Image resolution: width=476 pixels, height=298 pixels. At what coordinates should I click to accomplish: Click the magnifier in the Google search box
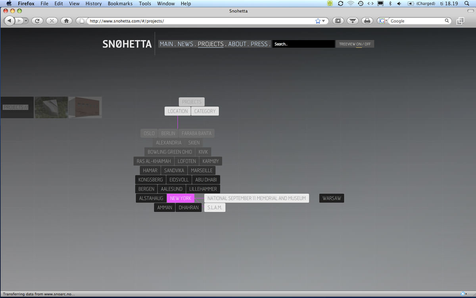coord(447,21)
